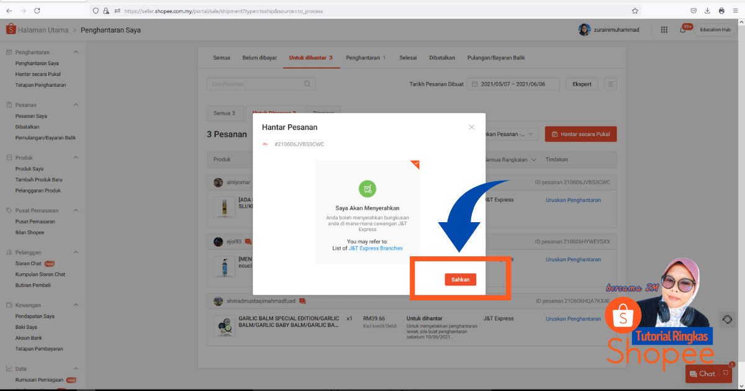The width and height of the screenshot is (745, 391).
Task: Open the Dibatalkan tab
Action: pyautogui.click(x=442, y=58)
